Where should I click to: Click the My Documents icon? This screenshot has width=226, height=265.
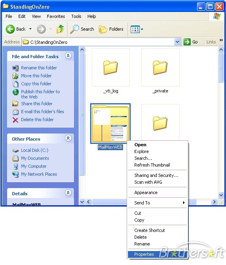(15, 158)
